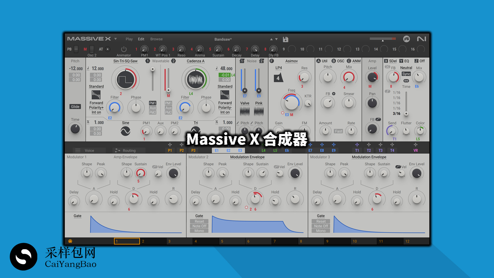Image resolution: width=494 pixels, height=278 pixels.
Task: Select the Cadenza A wavetable graphic
Action: click(x=196, y=79)
